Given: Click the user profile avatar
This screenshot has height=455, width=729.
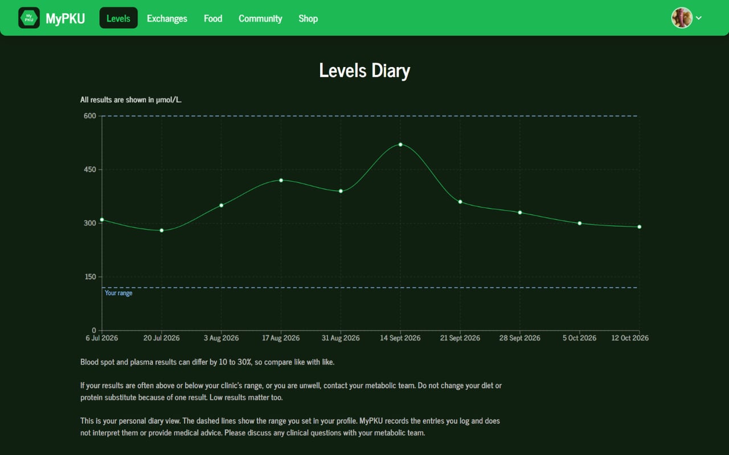Looking at the screenshot, I should click(x=682, y=18).
